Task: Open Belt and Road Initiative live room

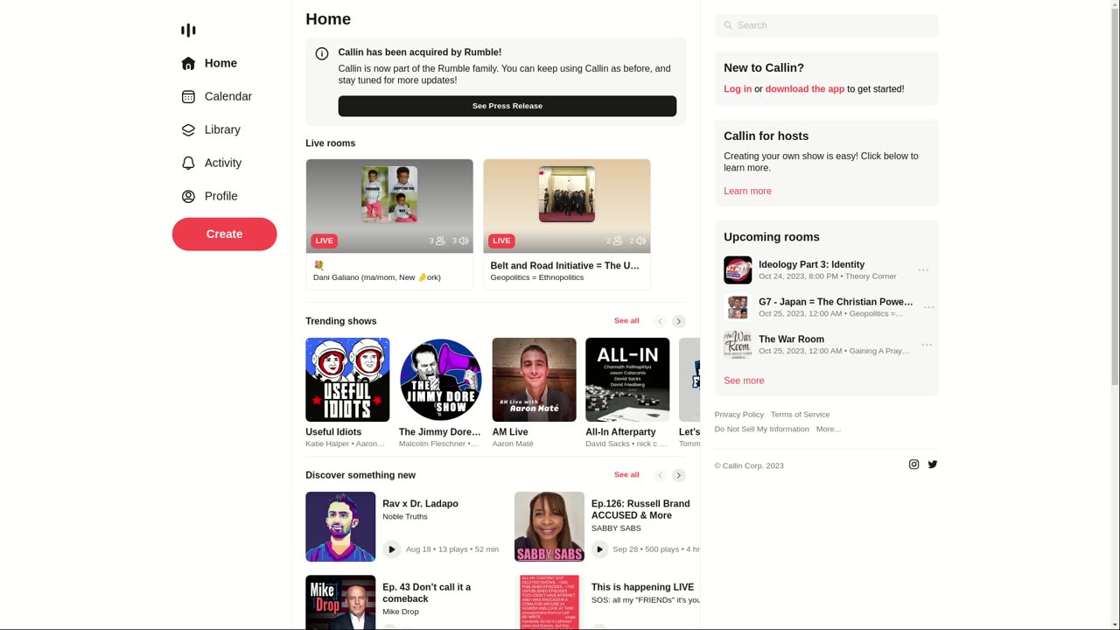Action: pyautogui.click(x=567, y=224)
